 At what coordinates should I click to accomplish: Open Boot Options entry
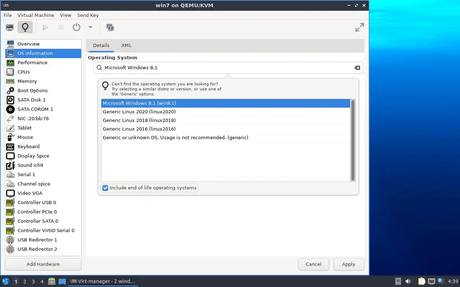point(43,90)
